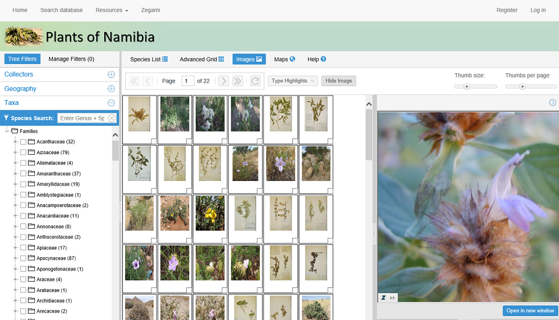This screenshot has height=320, width=559.
Task: Open the Maps tab
Action: (x=285, y=59)
